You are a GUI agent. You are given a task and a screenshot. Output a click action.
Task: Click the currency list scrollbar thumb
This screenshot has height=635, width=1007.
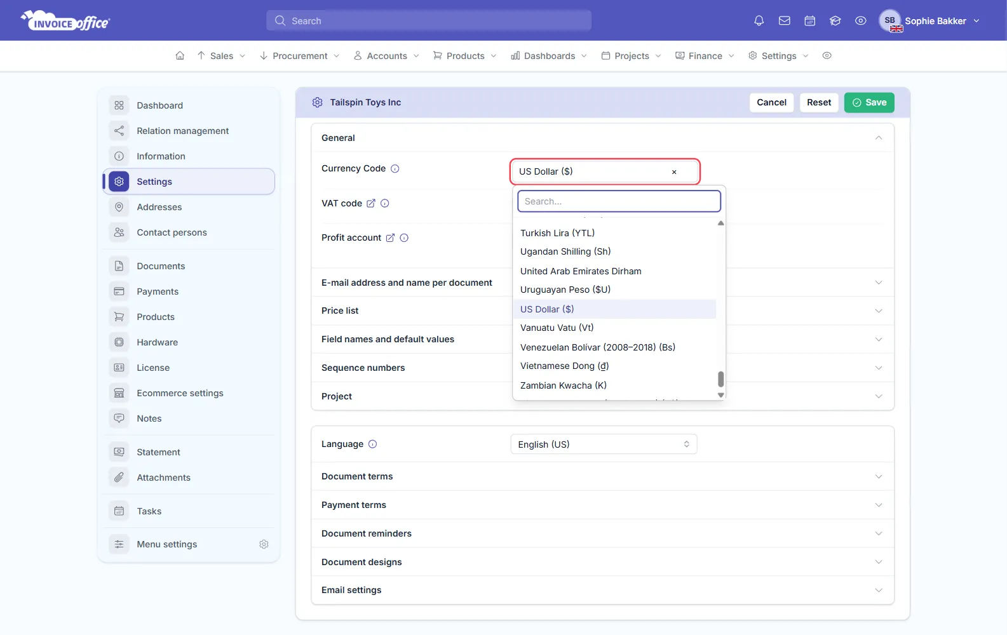(720, 379)
